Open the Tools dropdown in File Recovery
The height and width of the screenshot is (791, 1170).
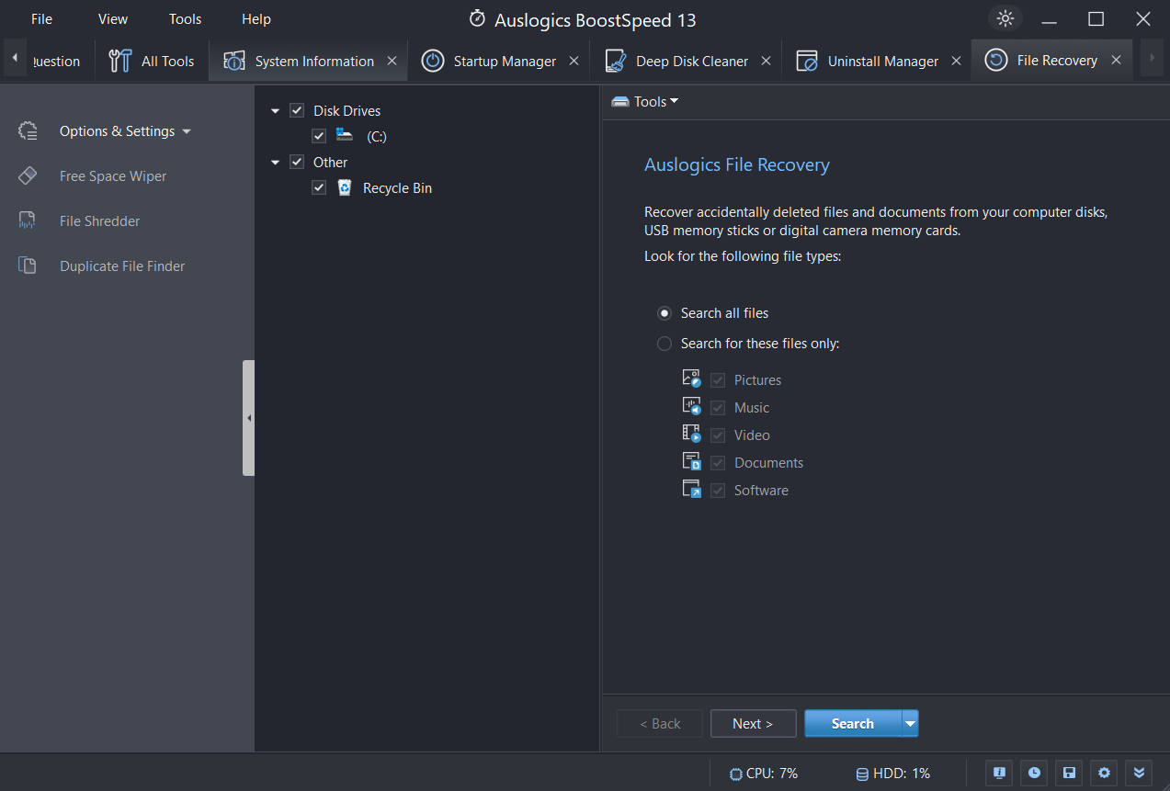coord(645,102)
